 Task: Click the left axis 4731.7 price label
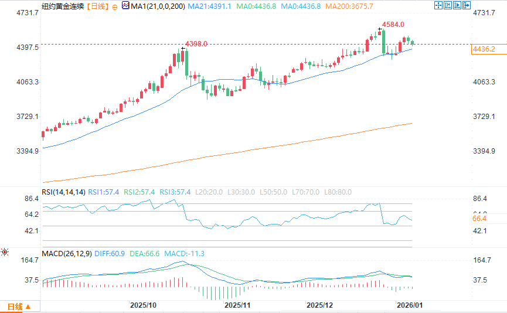click(x=28, y=13)
